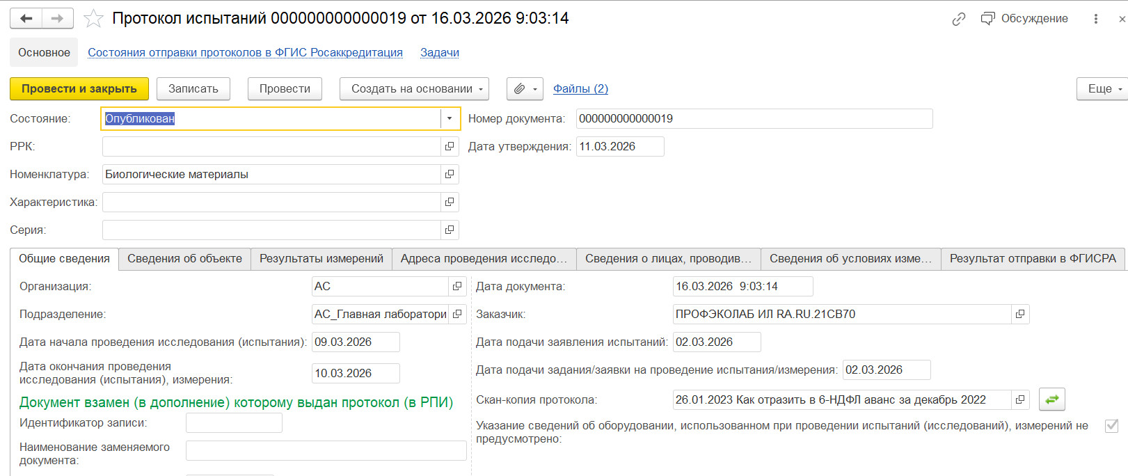The image size is (1128, 476).
Task: Expand the Состояние dropdown list
Action: pos(450,118)
